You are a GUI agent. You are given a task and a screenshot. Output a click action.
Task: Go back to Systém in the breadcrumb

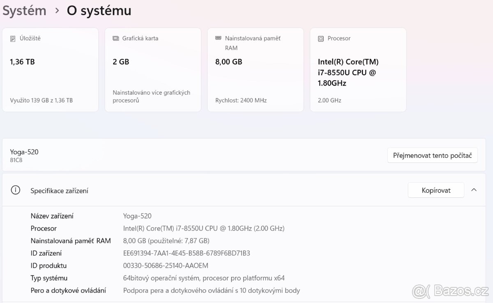coord(24,11)
